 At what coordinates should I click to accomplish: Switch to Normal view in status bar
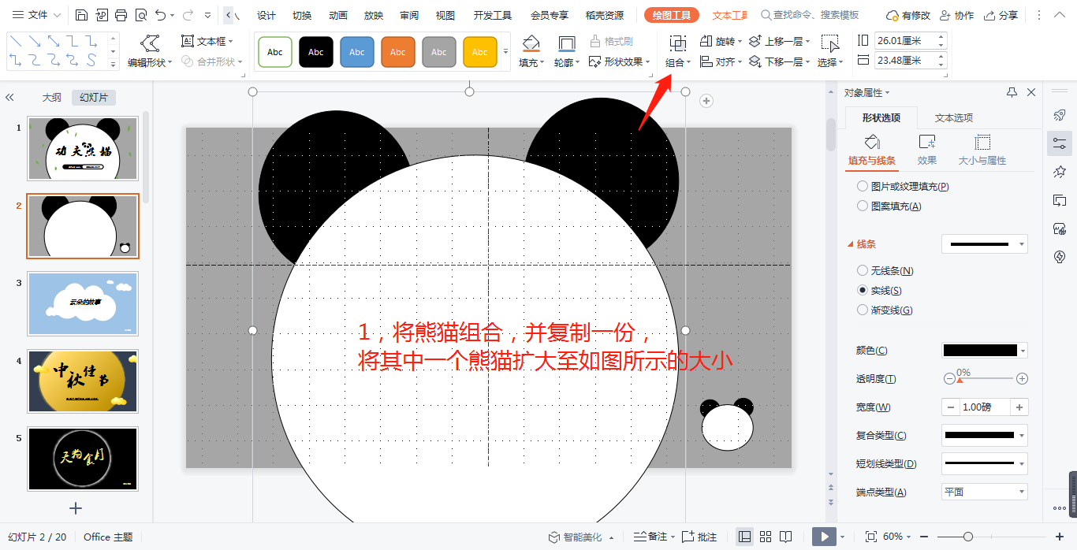point(744,537)
